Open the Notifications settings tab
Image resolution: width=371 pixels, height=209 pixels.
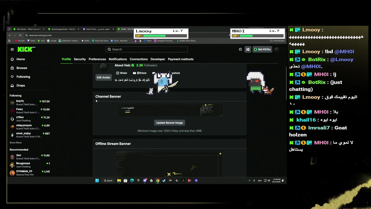[118, 59]
